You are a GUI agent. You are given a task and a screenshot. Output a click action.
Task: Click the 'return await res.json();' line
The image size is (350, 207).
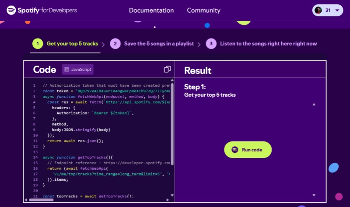pos(75,140)
